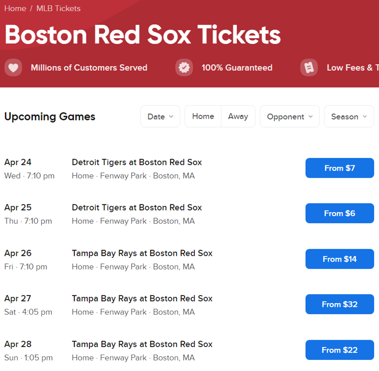Toggle the Away games filter
The height and width of the screenshot is (371, 379).
(x=238, y=117)
